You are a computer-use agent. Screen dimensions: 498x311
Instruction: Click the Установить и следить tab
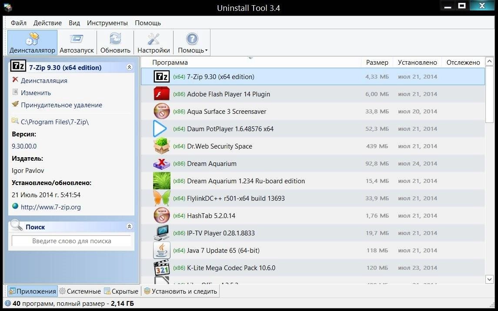180,291
